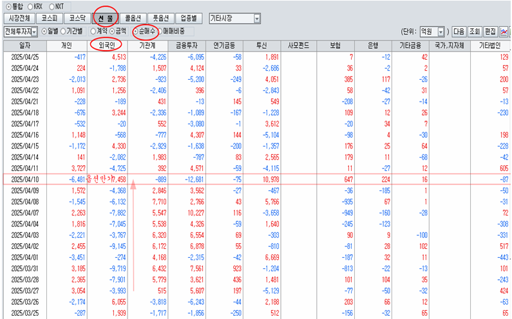The height and width of the screenshot is (319, 512).
Task: Select the 계약 radio option
Action: point(93,31)
